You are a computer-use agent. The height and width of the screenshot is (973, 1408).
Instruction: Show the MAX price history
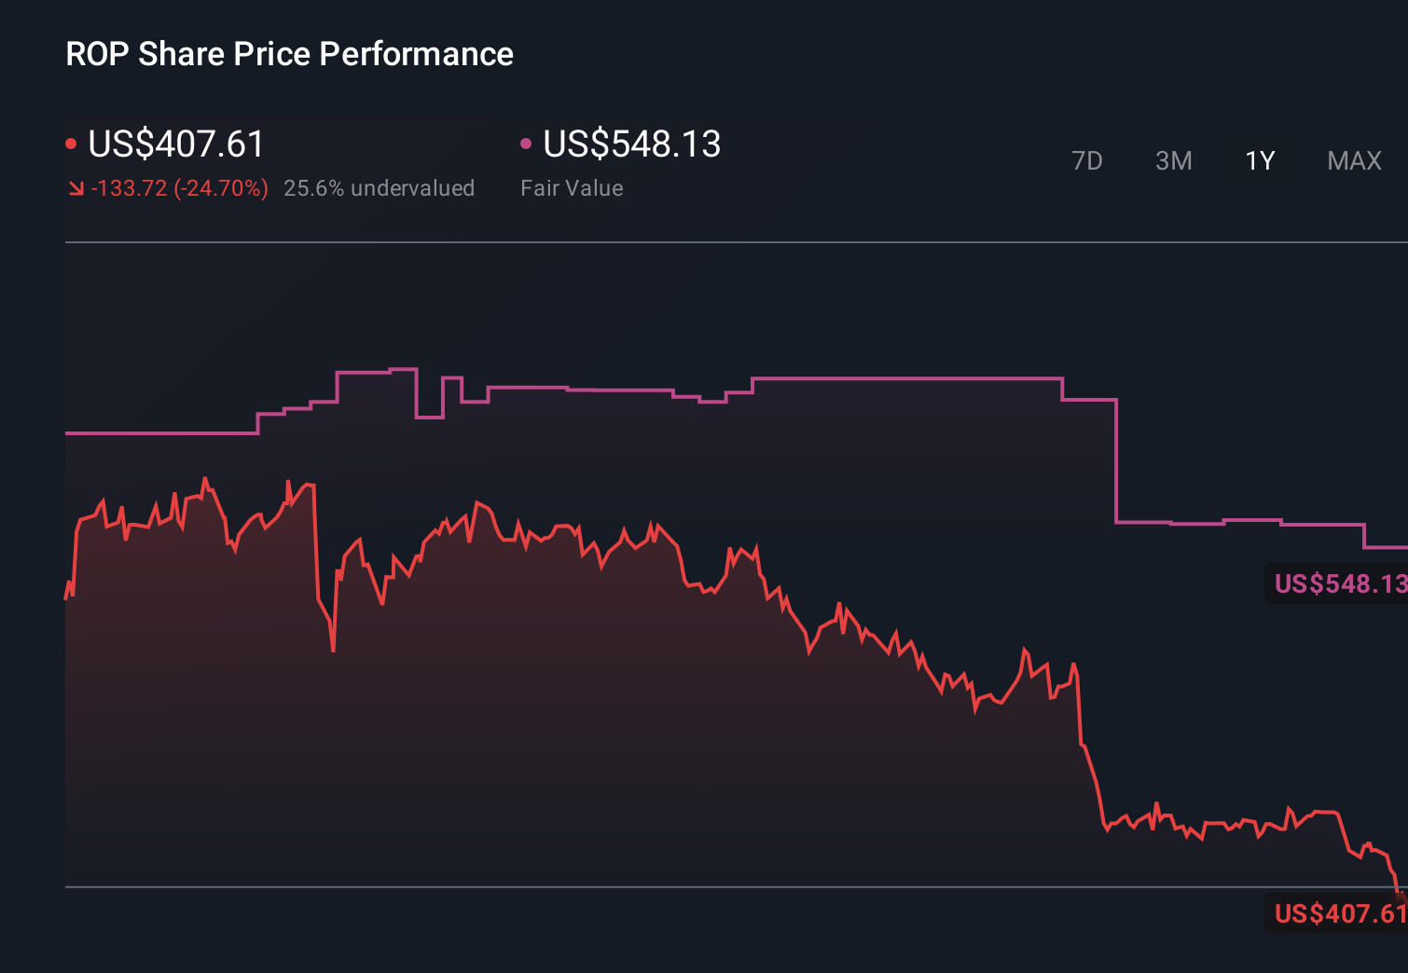(x=1354, y=161)
